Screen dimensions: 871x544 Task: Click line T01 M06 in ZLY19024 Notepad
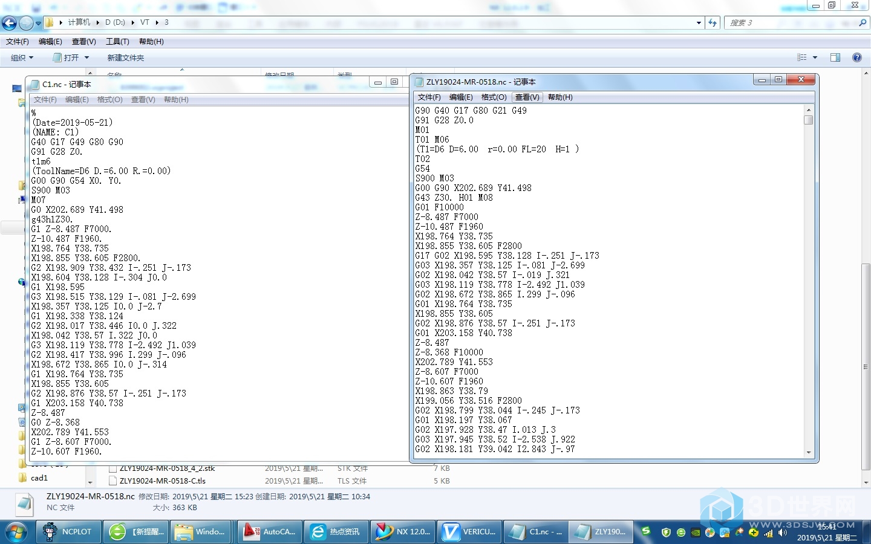[x=432, y=140]
